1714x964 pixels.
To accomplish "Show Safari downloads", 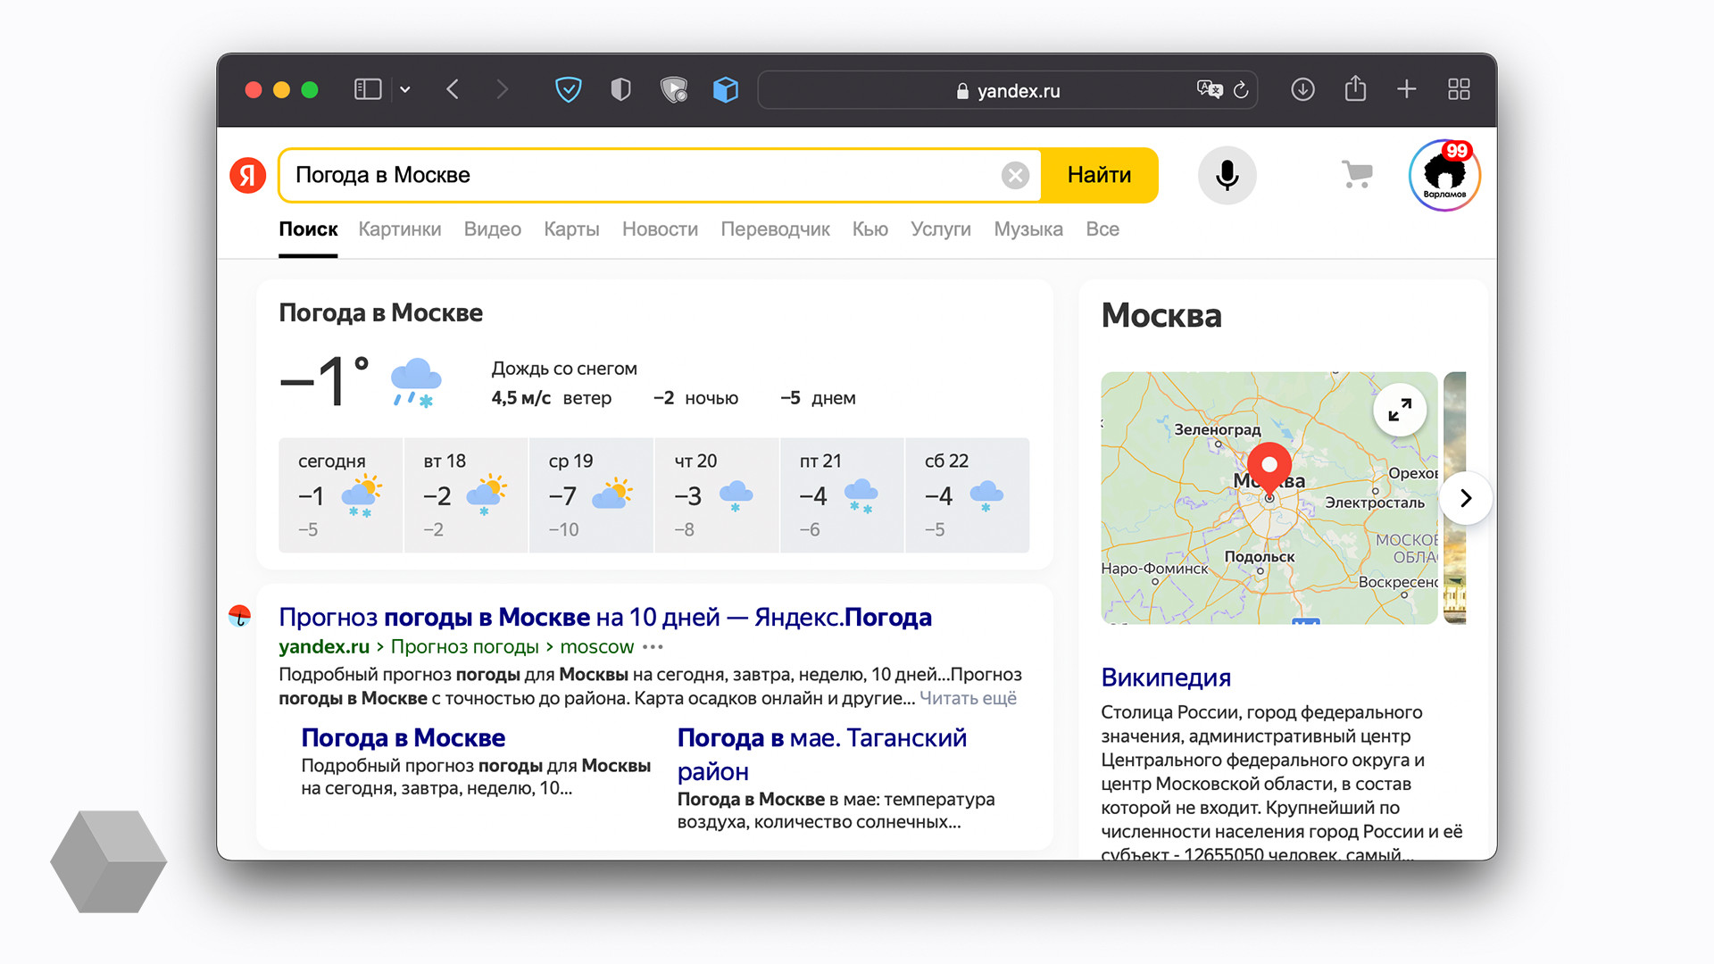I will coord(1302,89).
